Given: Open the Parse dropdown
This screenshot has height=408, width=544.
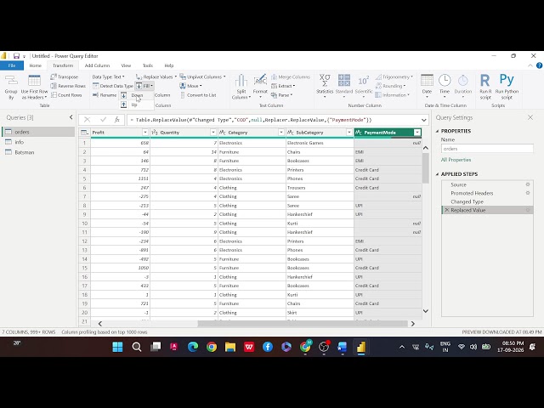Looking at the screenshot, I should click(x=281, y=94).
